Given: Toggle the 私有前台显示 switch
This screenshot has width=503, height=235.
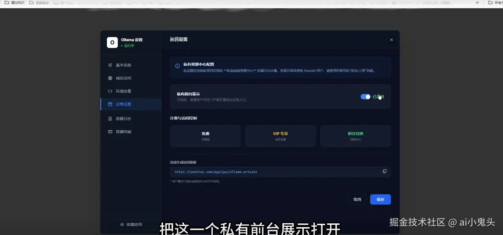Looking at the screenshot, I should point(366,97).
